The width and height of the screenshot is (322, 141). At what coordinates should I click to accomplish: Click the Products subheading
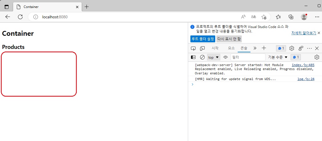(13, 47)
